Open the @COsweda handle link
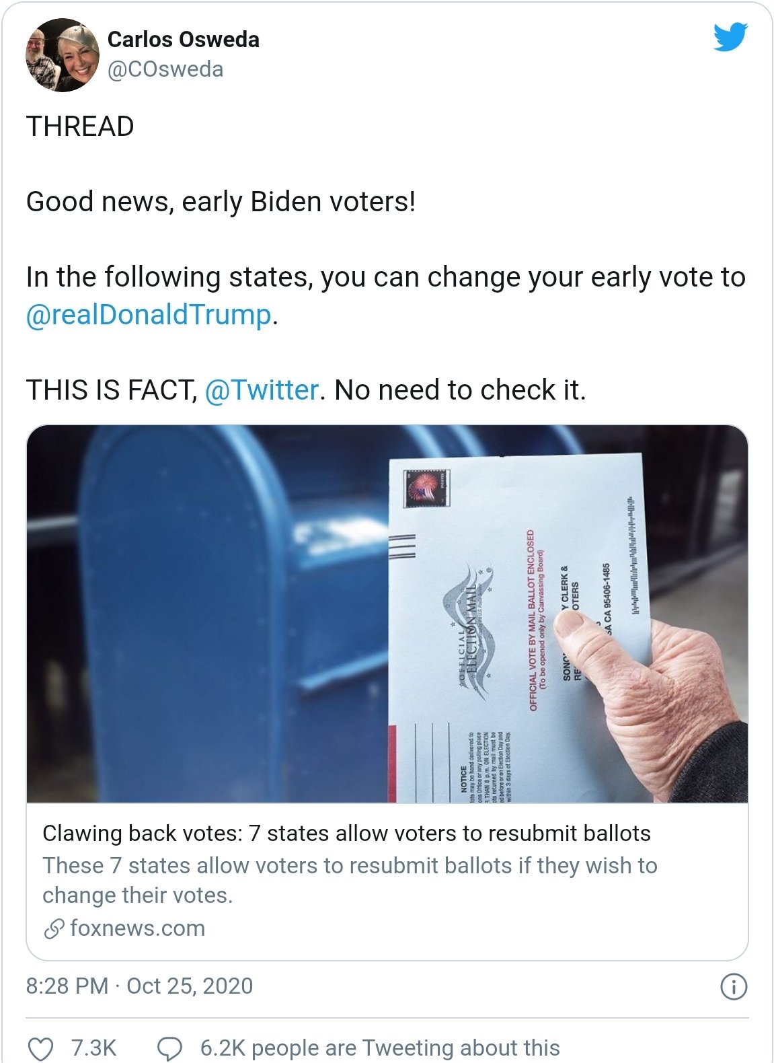The width and height of the screenshot is (774, 1063). pos(165,69)
